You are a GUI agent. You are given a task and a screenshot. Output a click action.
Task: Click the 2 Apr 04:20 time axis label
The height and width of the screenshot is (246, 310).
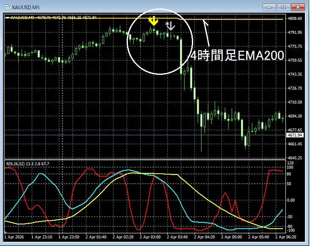204,237
